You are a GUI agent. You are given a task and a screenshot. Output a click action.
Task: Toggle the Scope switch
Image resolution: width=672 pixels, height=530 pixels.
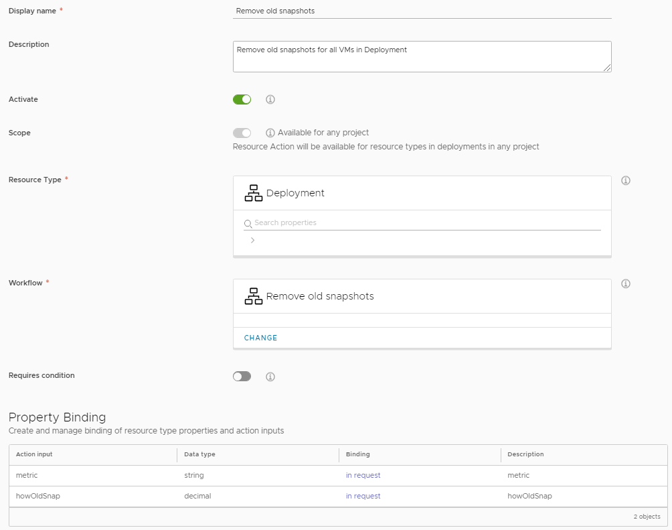pyautogui.click(x=242, y=133)
